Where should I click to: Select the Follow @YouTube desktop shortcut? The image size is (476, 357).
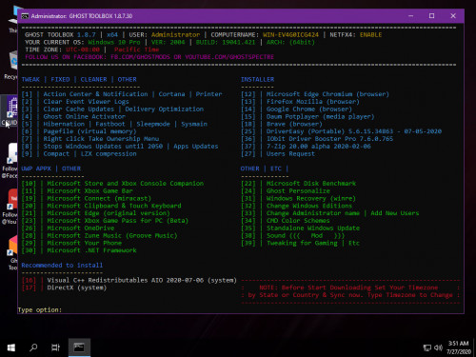click(10, 207)
